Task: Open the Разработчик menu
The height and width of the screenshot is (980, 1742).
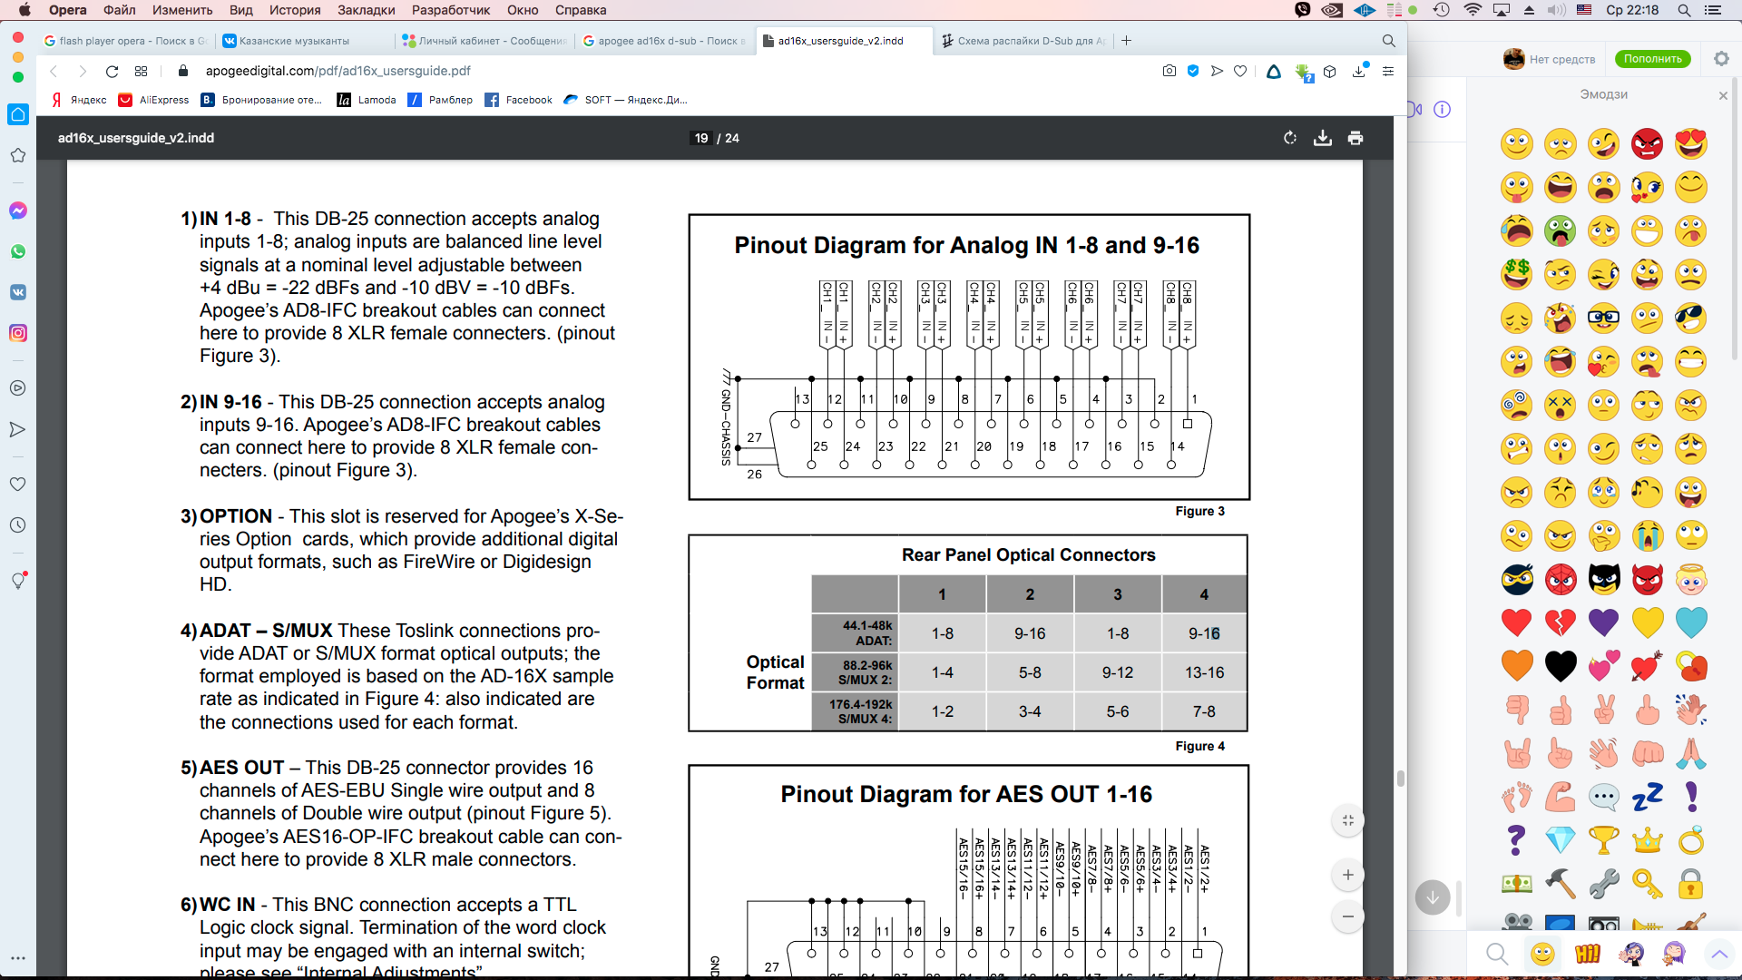Action: (x=451, y=10)
